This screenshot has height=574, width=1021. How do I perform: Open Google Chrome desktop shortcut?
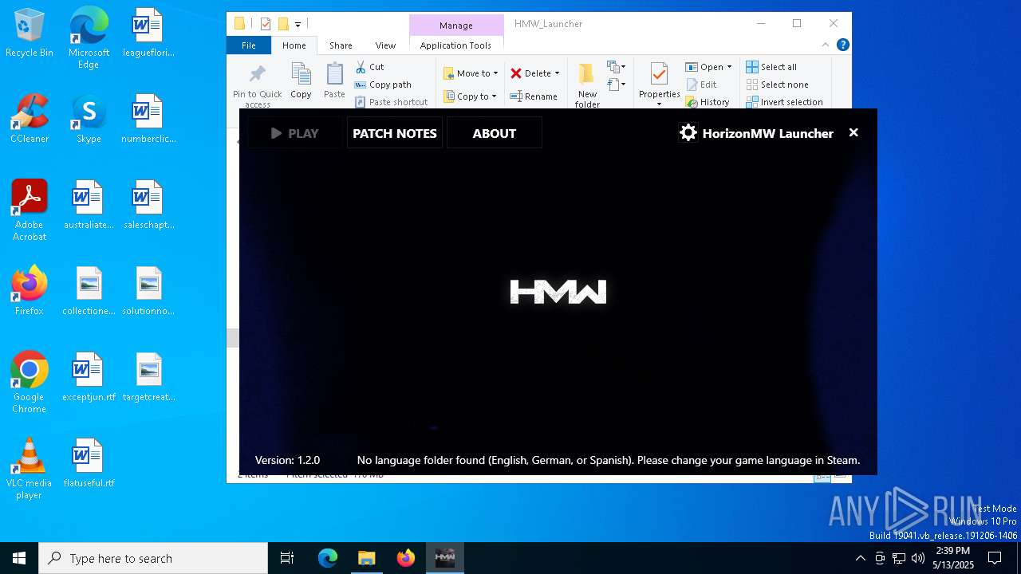tap(30, 383)
